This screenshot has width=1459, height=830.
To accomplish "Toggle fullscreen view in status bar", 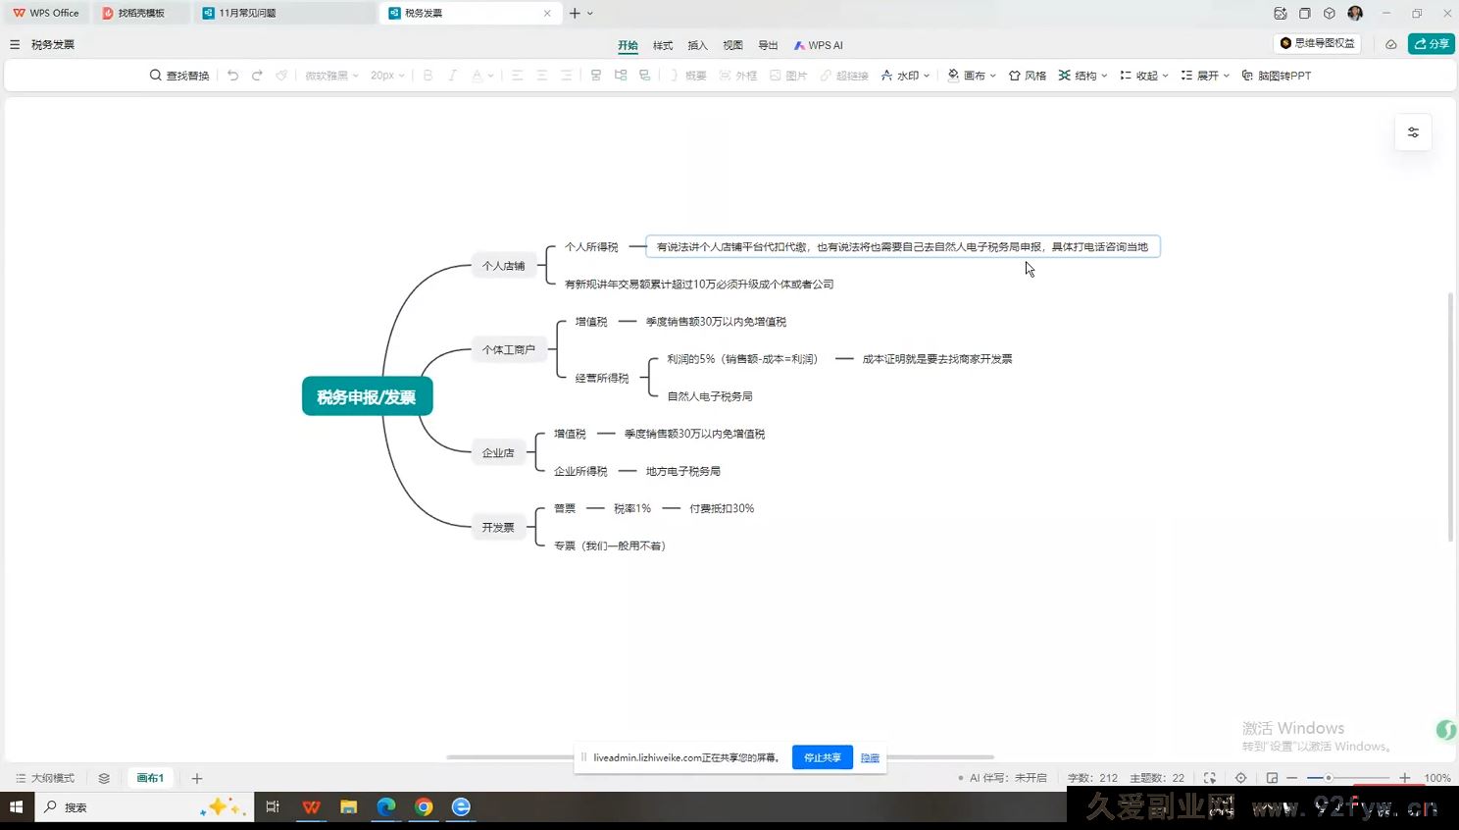I will [1210, 778].
